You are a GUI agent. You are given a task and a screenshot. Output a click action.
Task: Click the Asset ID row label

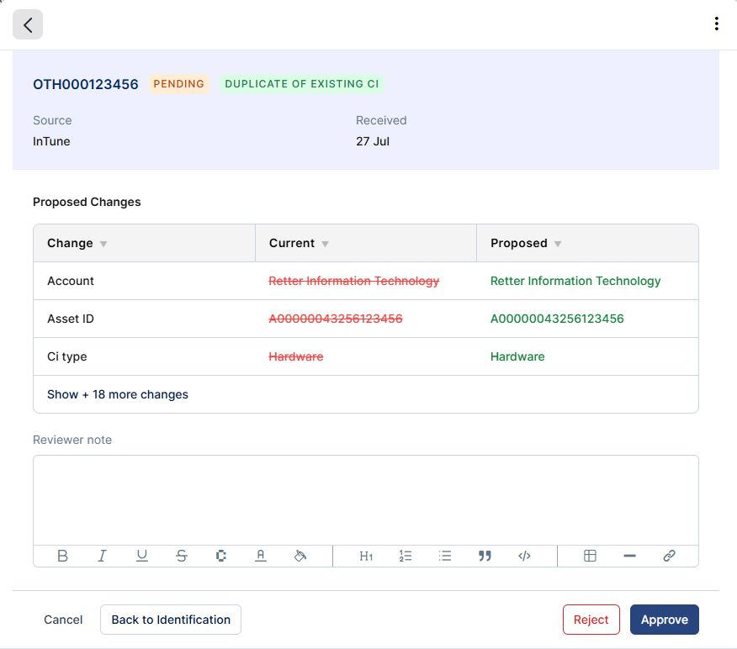pyautogui.click(x=71, y=319)
